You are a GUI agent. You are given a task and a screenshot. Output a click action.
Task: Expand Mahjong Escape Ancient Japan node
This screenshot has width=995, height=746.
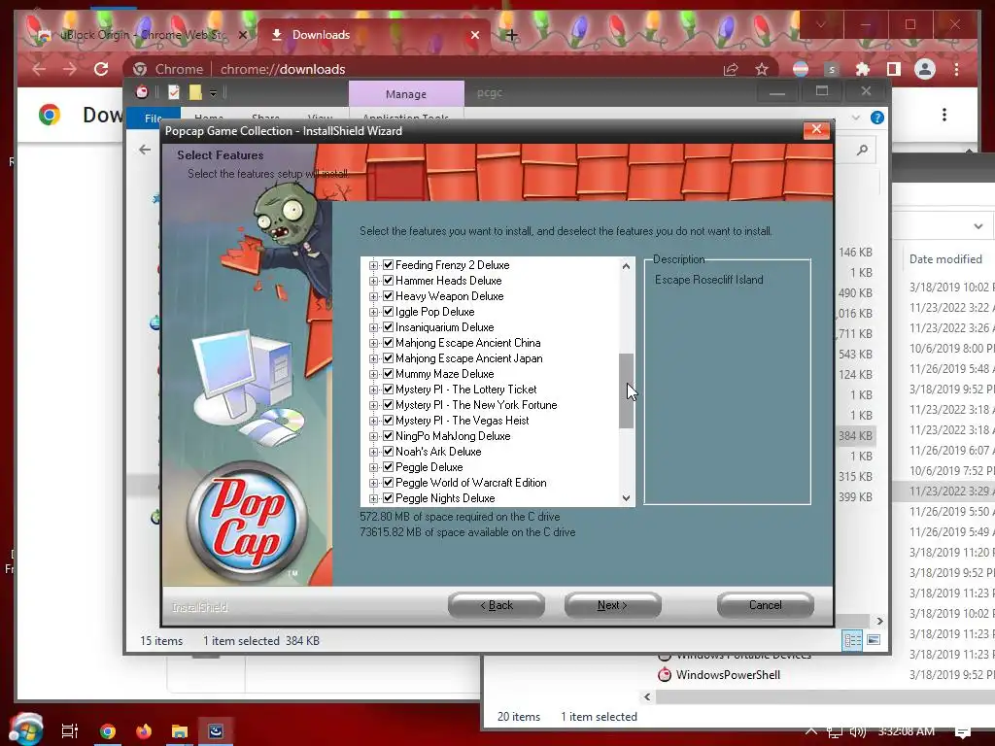[x=373, y=358]
